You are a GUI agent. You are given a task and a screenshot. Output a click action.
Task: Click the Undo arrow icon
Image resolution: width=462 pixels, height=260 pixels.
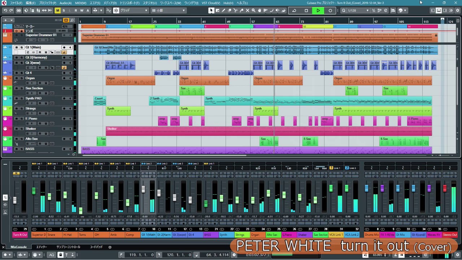(5, 10)
